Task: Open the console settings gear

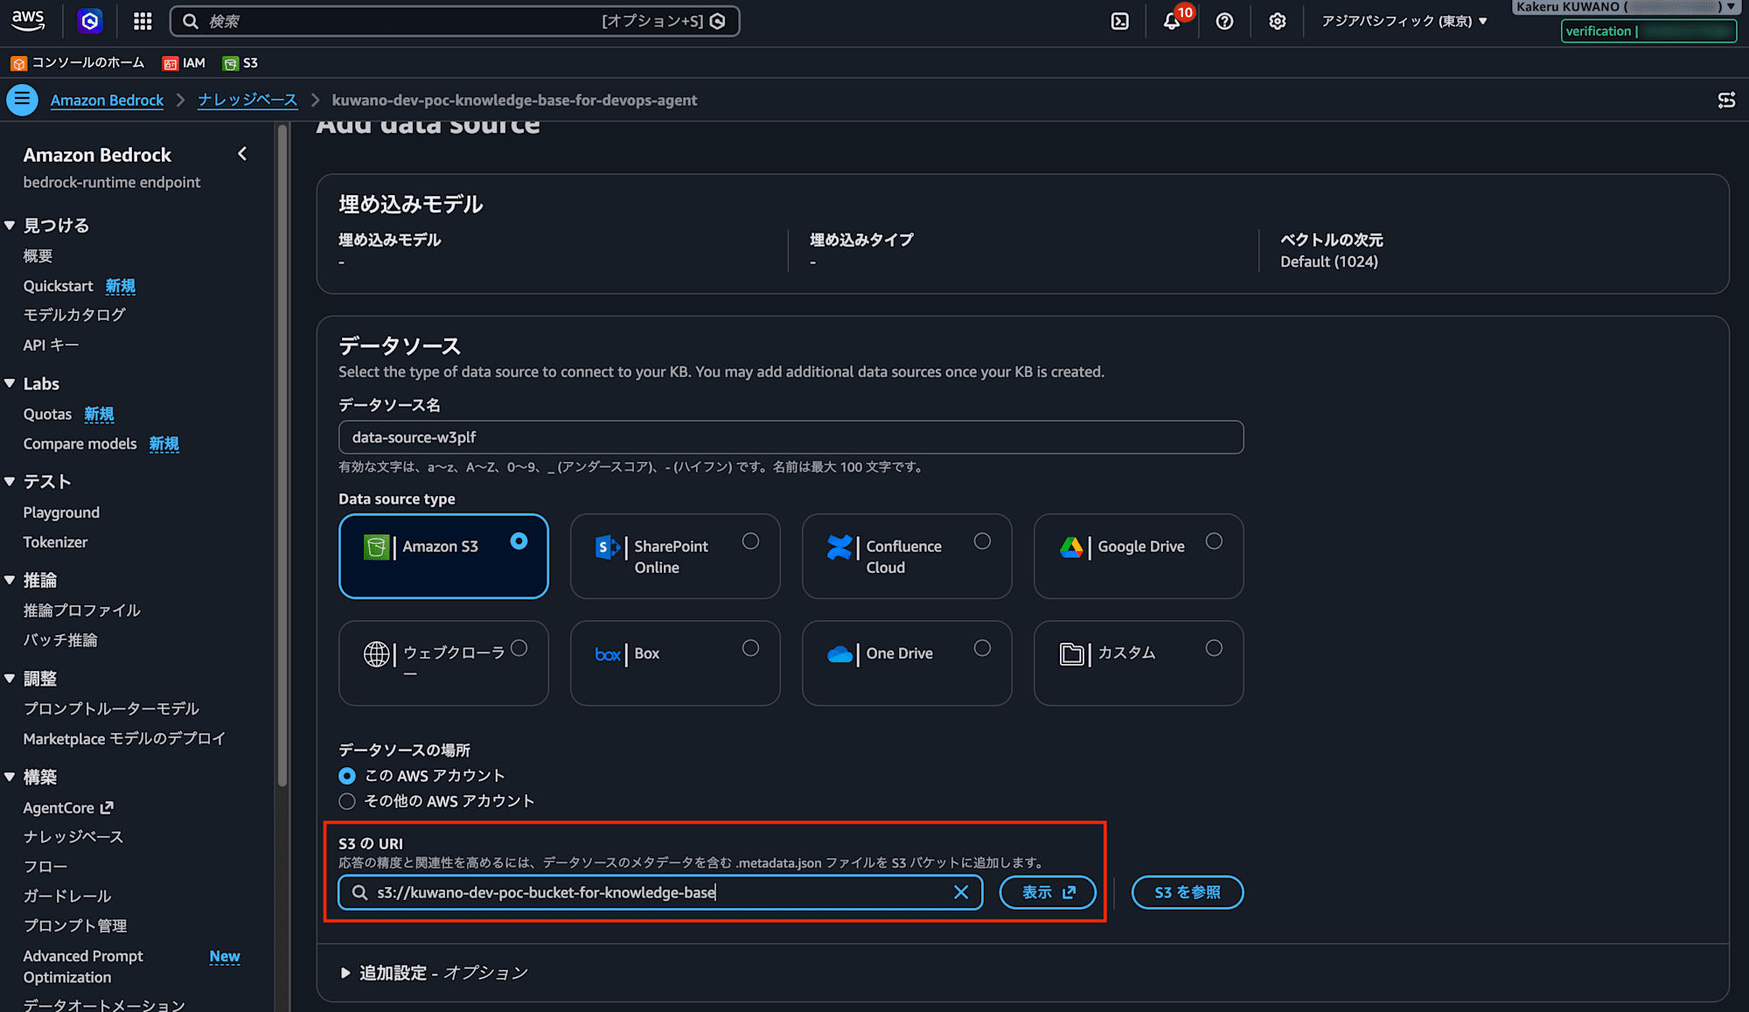Action: coord(1277,21)
